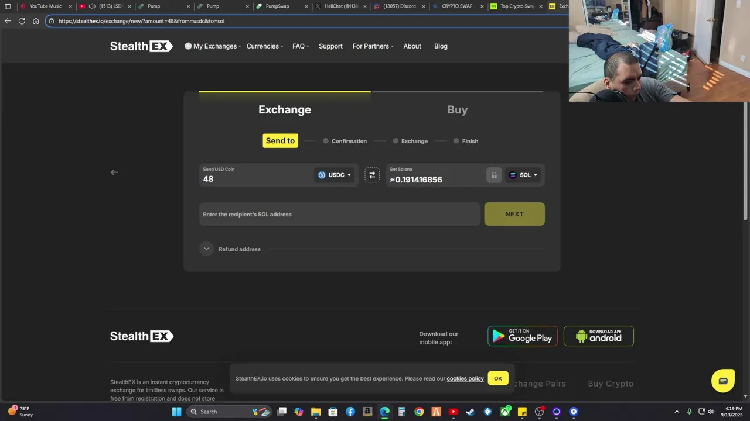The height and width of the screenshot is (421, 750).
Task: Click the NEXT button
Action: pyautogui.click(x=514, y=214)
